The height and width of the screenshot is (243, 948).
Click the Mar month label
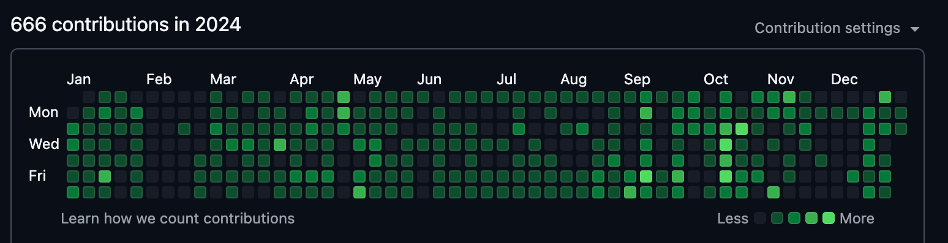pos(223,79)
